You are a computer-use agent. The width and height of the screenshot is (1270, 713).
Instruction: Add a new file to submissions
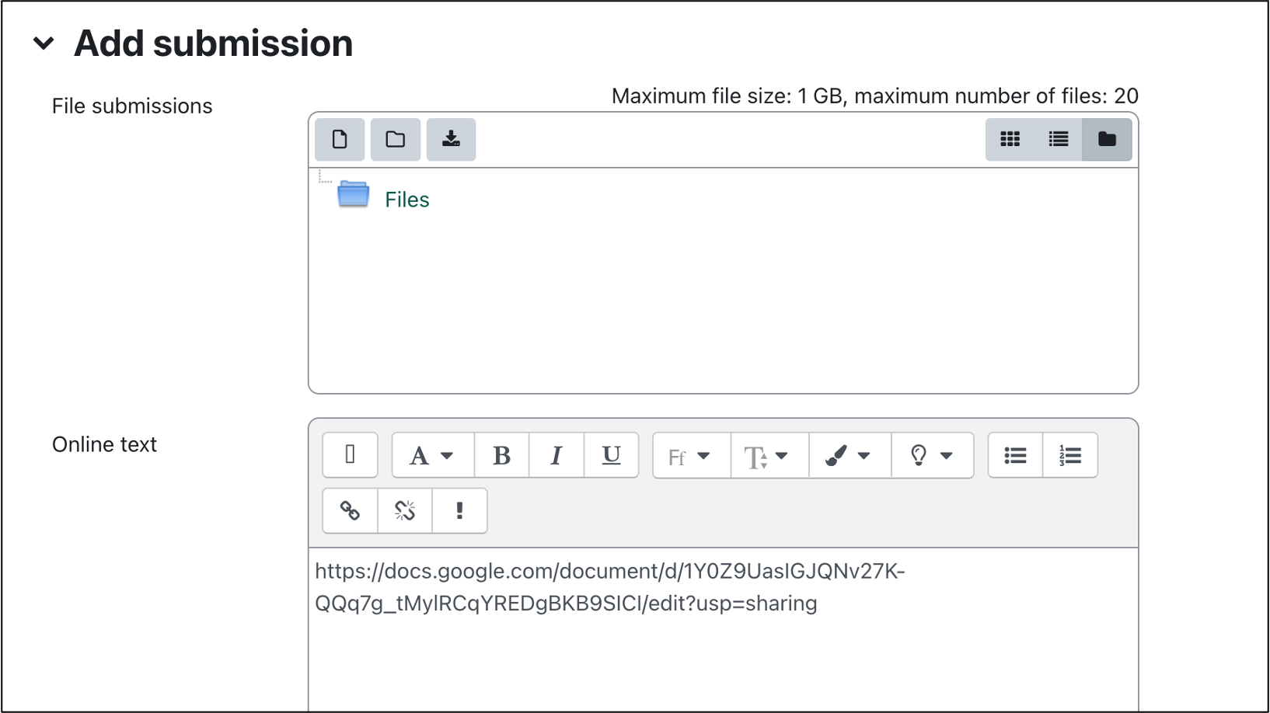coord(339,140)
